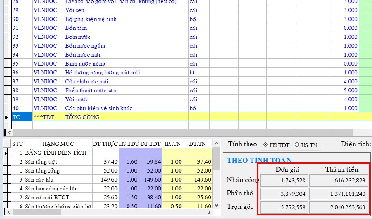Click up scroll arrow in area table
This screenshot has height=219, width=372.
[217, 143]
